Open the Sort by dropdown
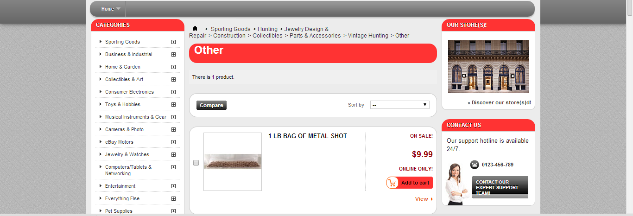The height and width of the screenshot is (216, 633). point(399,105)
